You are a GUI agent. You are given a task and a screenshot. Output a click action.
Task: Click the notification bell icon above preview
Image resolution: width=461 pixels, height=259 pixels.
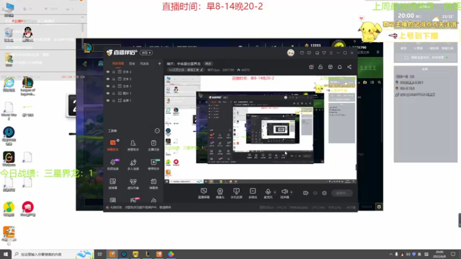pos(339,67)
